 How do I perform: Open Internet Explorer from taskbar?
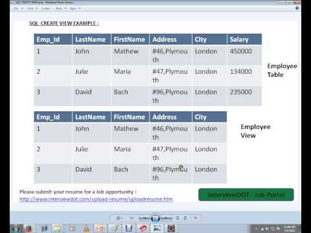click(x=45, y=228)
